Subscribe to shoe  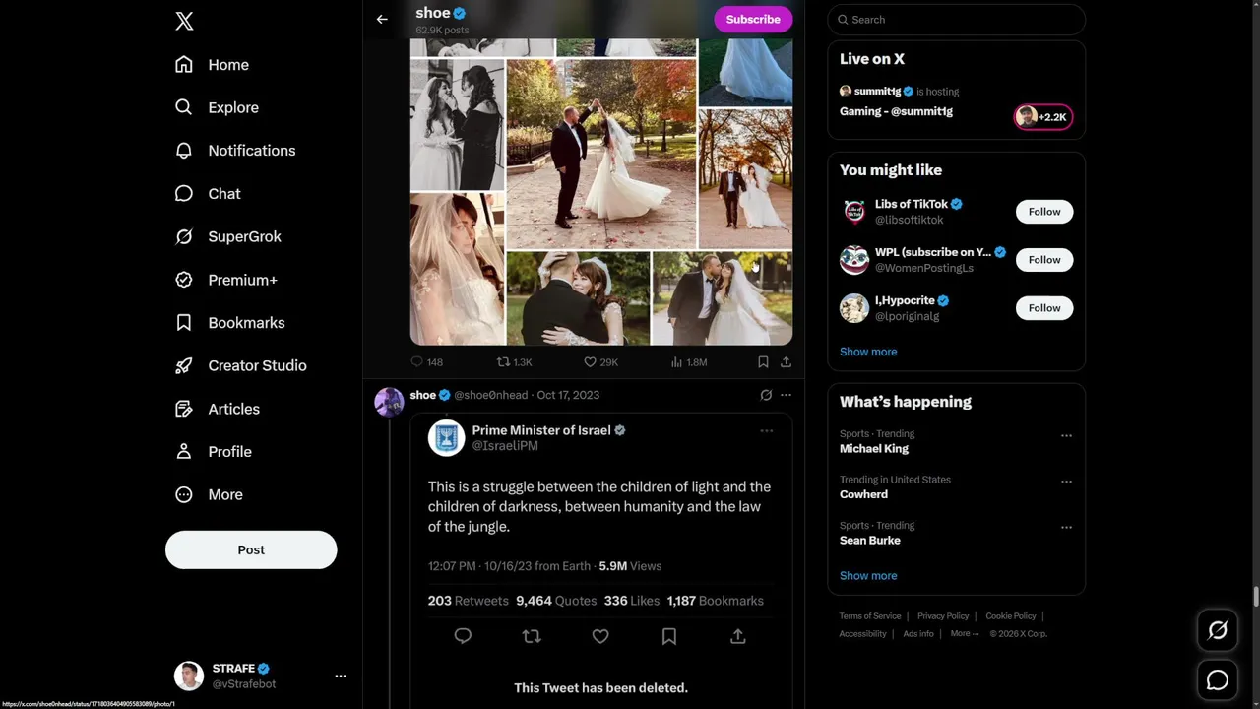pyautogui.click(x=753, y=19)
